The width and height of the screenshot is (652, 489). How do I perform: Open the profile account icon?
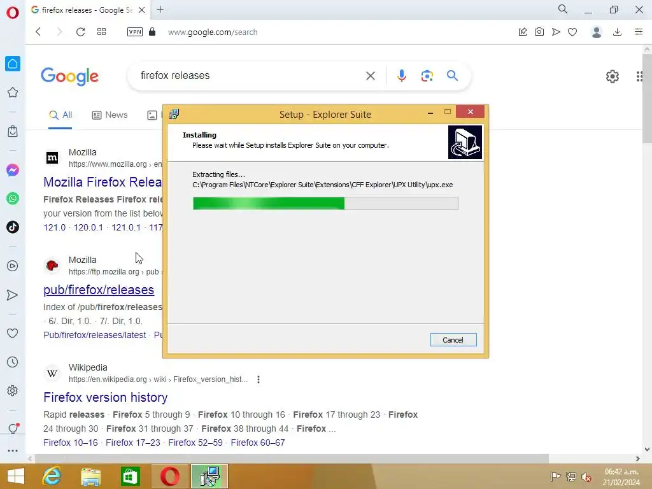596,32
